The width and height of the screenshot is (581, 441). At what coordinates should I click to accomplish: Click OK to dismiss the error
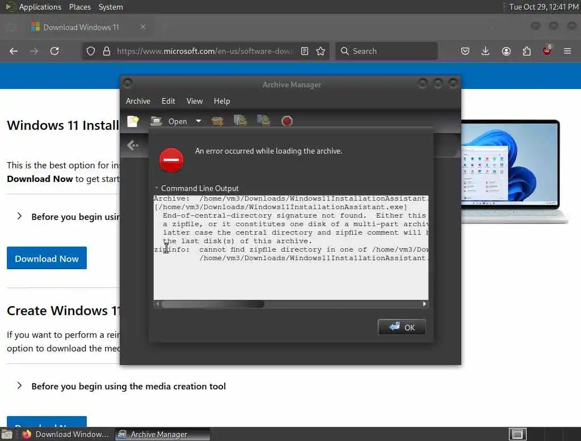tap(402, 327)
